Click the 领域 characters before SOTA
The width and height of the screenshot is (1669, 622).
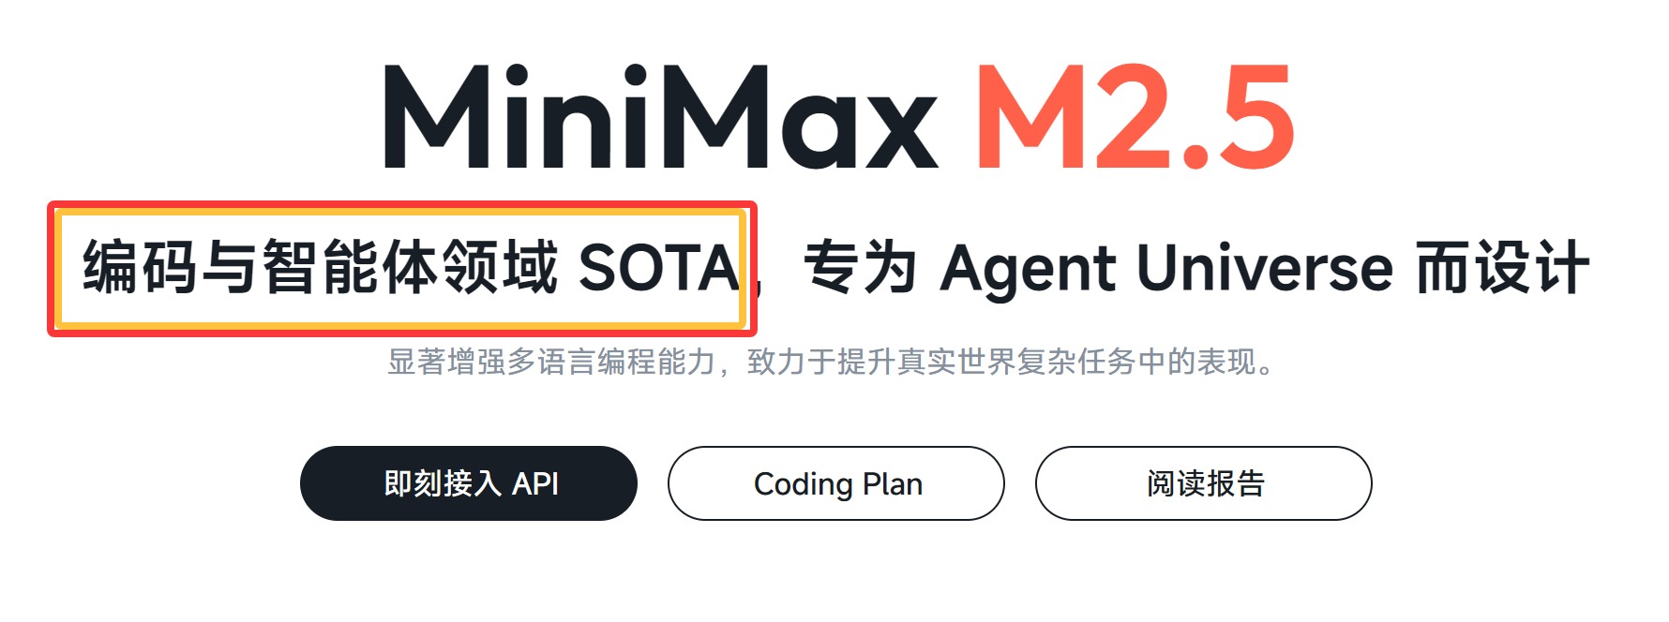pyautogui.click(x=500, y=268)
